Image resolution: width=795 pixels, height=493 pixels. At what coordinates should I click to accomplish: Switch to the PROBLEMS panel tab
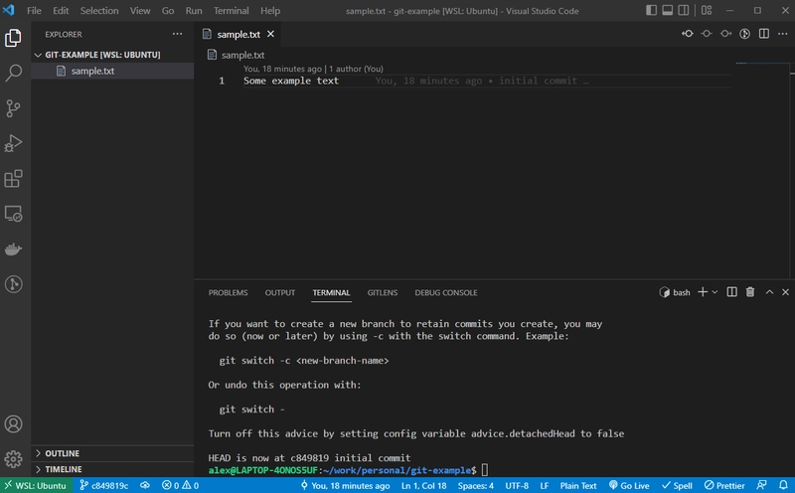229,292
